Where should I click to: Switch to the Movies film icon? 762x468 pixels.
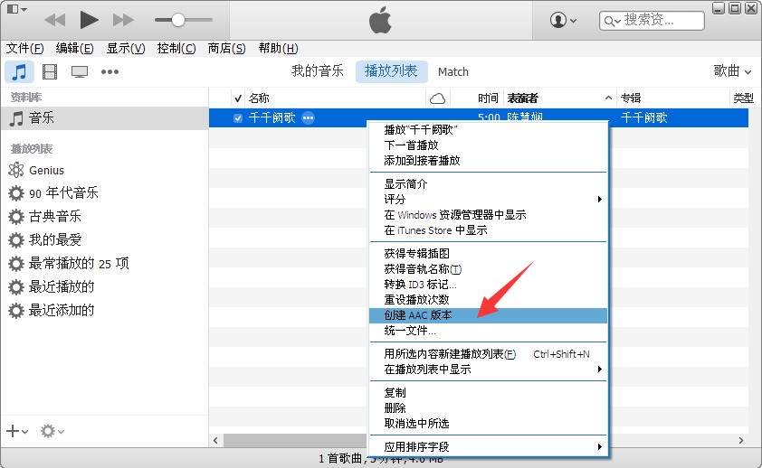pyautogui.click(x=50, y=71)
